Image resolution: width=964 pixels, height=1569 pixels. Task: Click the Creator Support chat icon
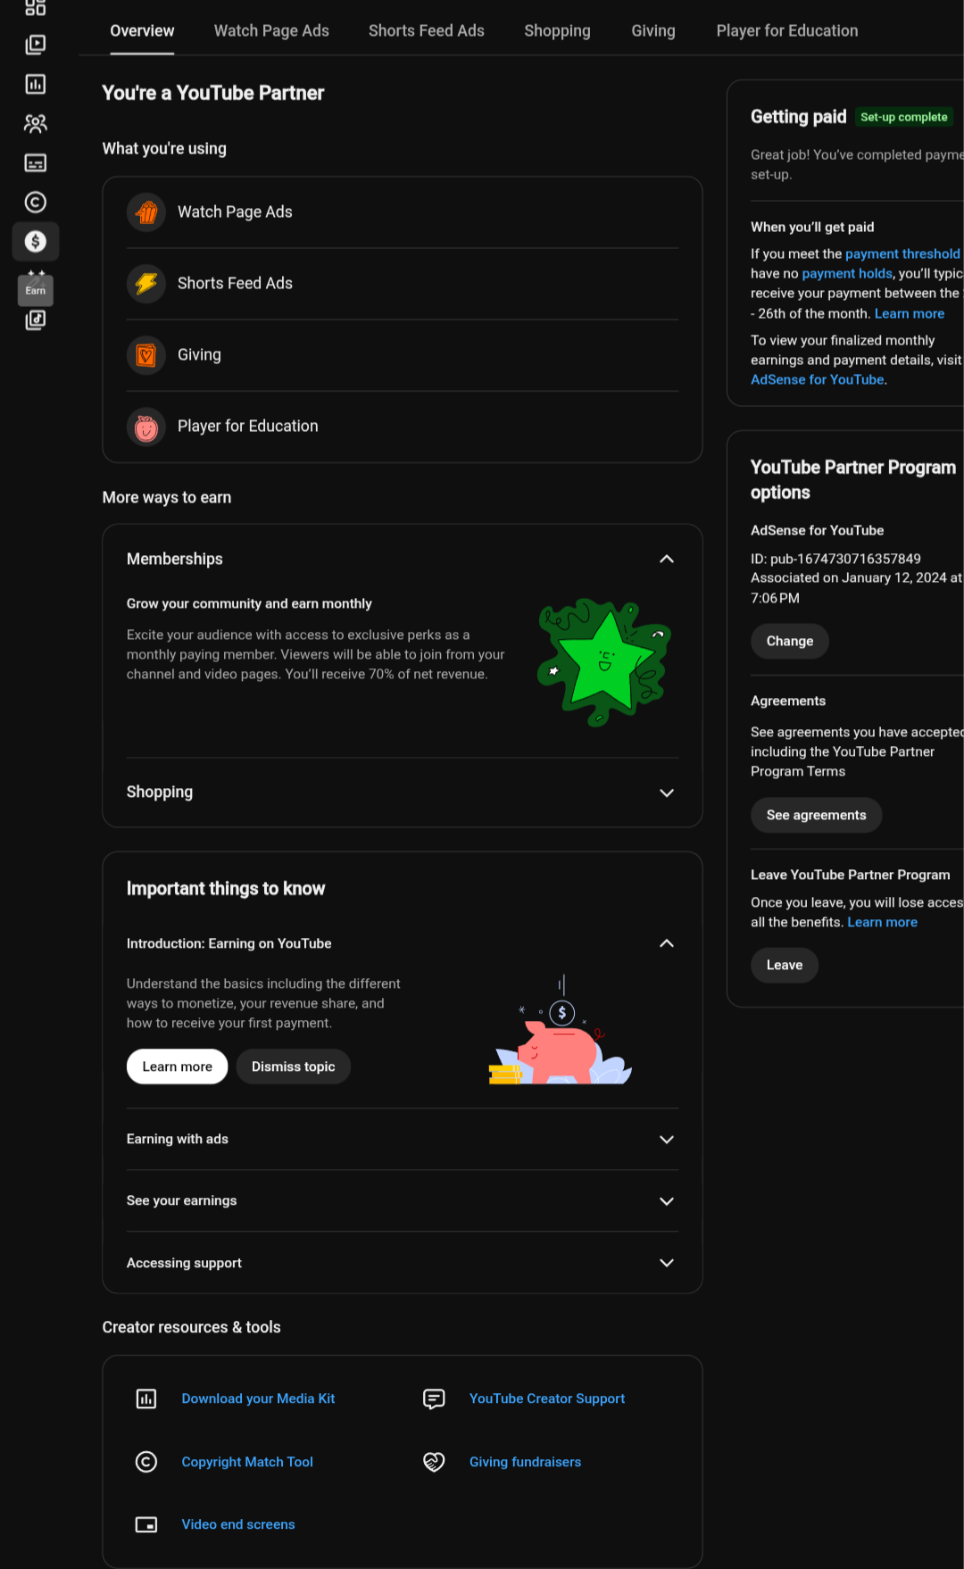coord(434,1399)
